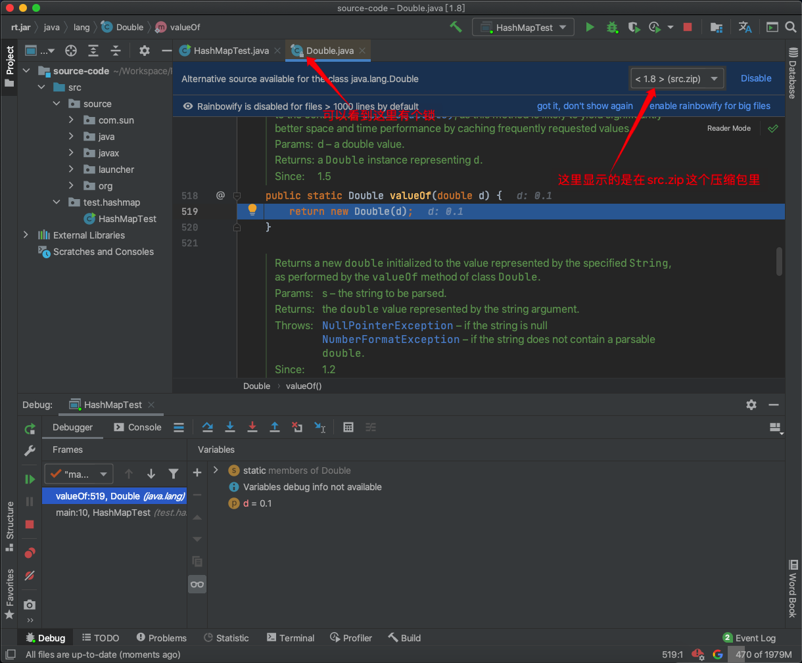The width and height of the screenshot is (802, 663).
Task: Open Project panel settings gear
Action: tap(145, 51)
